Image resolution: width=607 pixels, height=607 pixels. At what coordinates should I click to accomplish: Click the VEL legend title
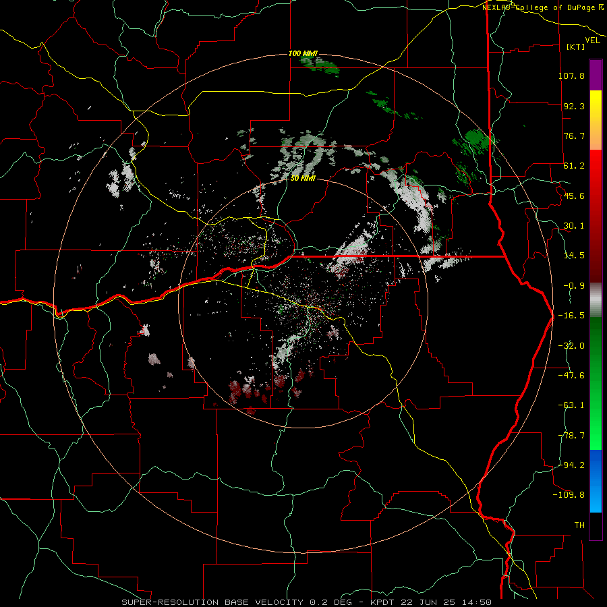592,40
